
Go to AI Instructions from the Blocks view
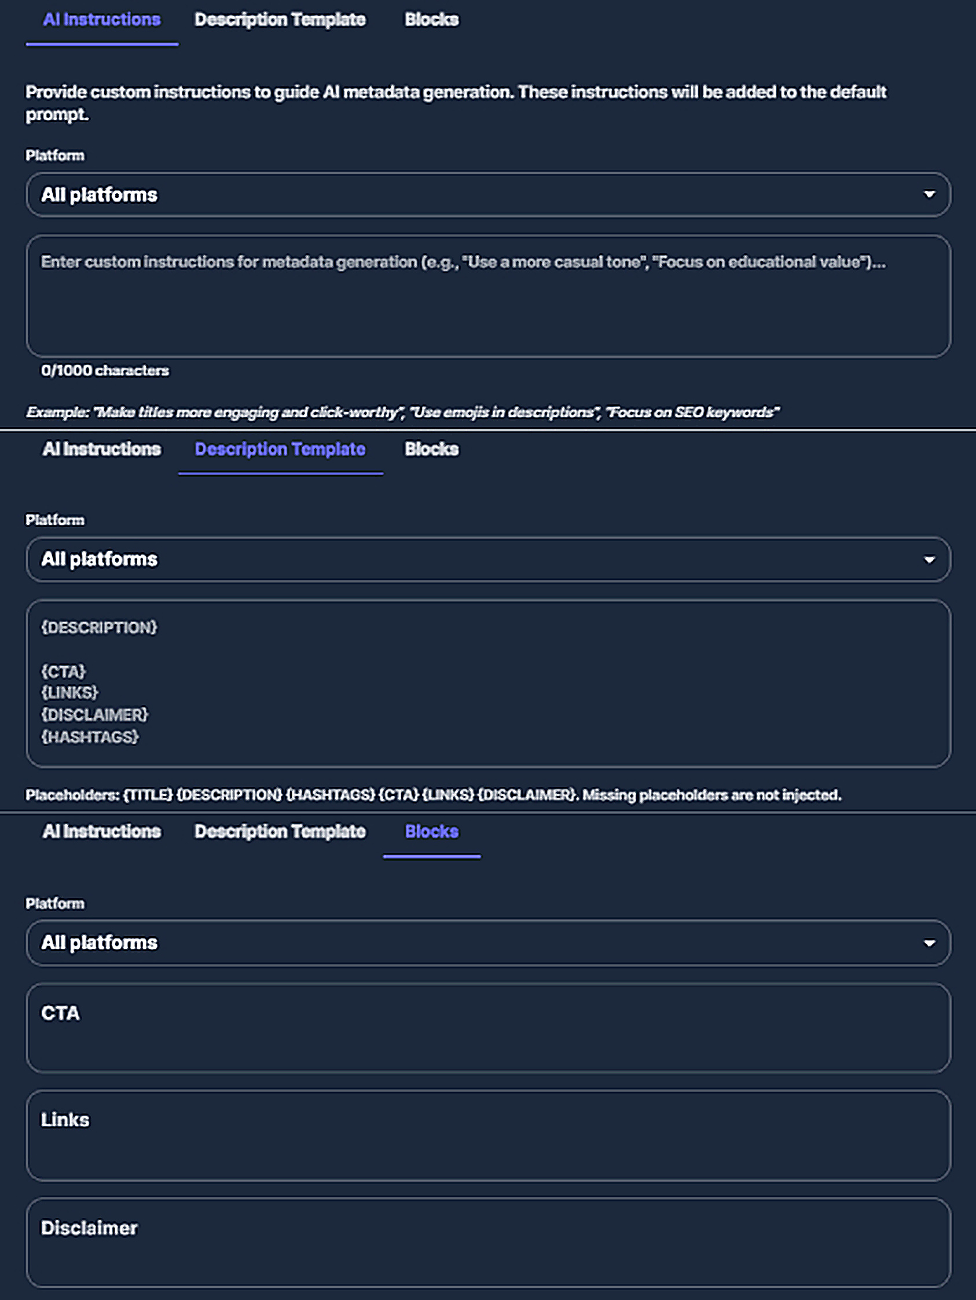[101, 831]
